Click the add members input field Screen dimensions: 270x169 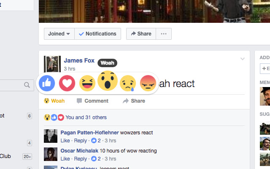265,68
